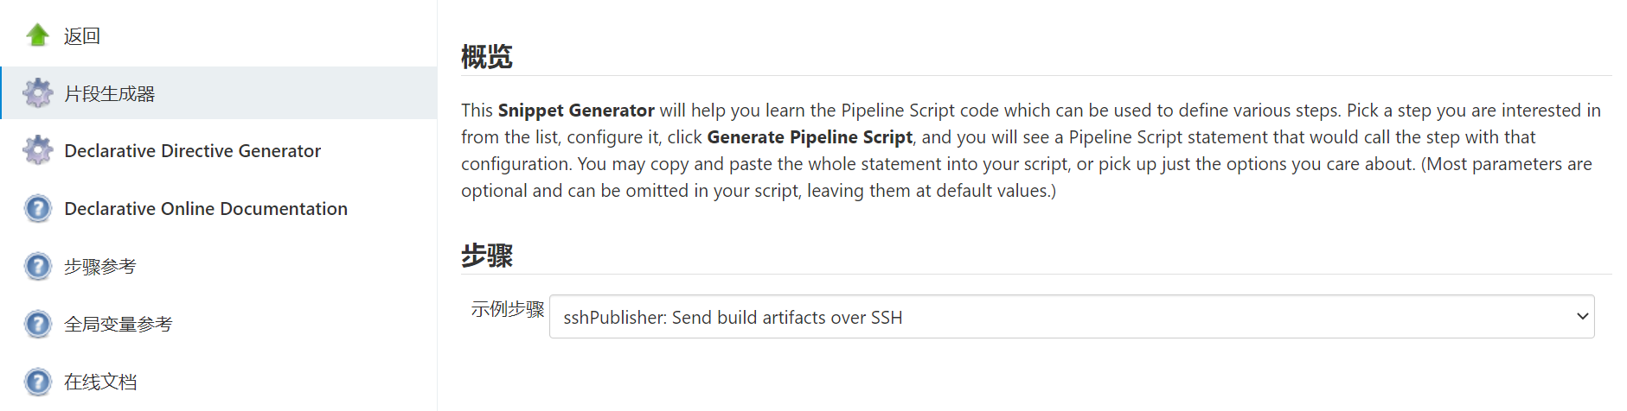Open the Declarative Directive Generator link
This screenshot has height=411, width=1627.
(192, 151)
